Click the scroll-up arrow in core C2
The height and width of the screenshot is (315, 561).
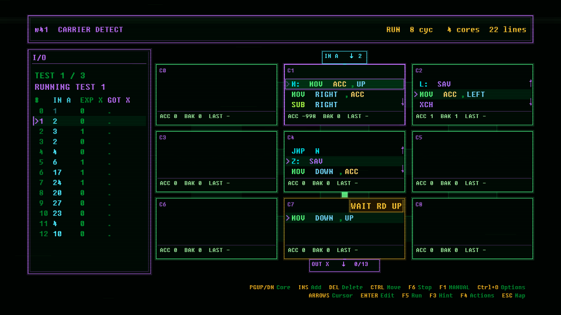(x=531, y=83)
